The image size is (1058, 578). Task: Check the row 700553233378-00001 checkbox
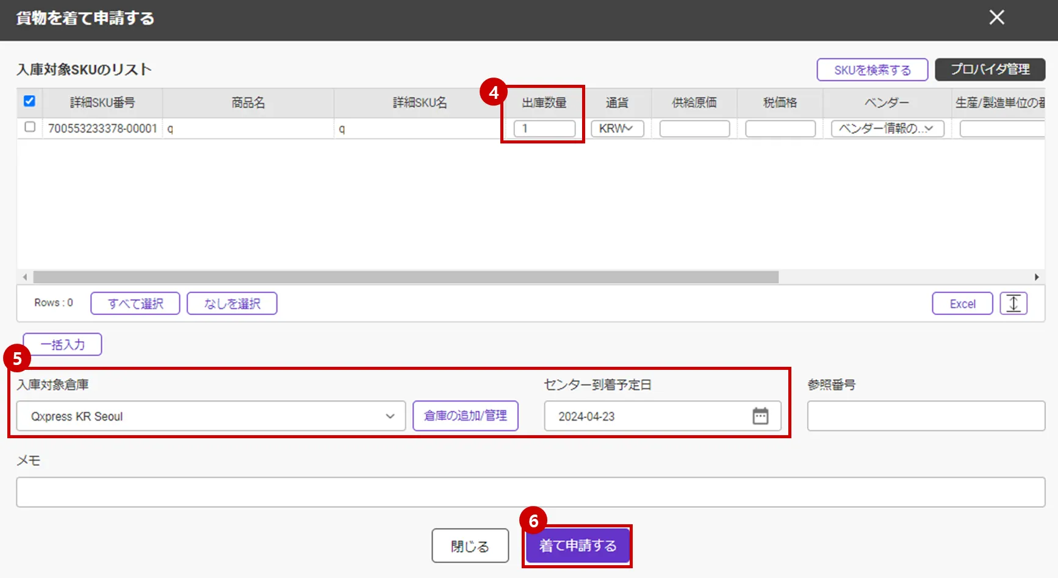point(30,127)
